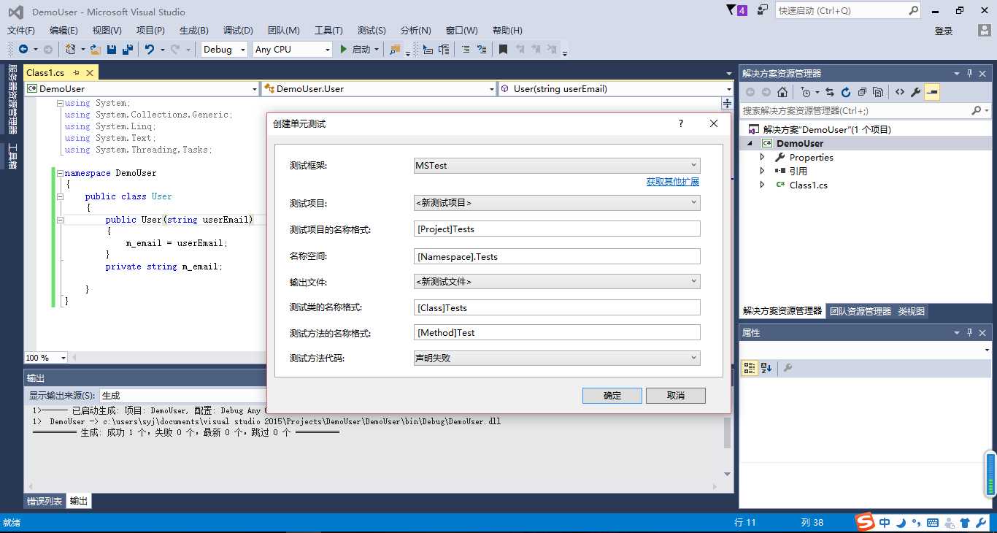This screenshot has height=533, width=997.
Task: Open the 编辑(E) menu
Action: [x=63, y=31]
